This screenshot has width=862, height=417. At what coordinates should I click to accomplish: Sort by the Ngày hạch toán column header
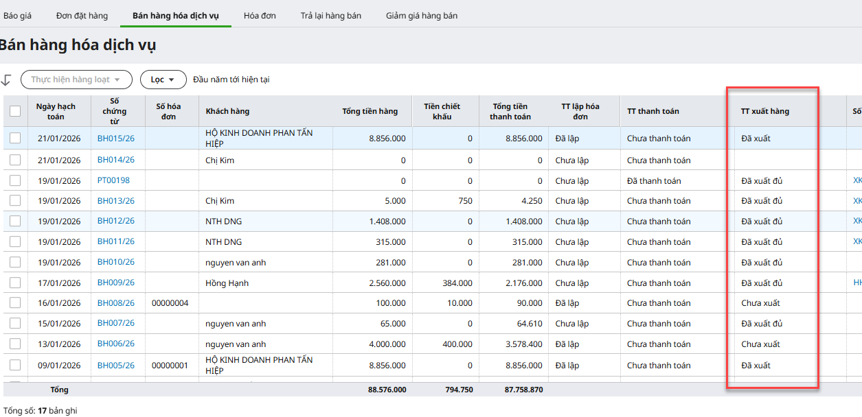tap(56, 111)
